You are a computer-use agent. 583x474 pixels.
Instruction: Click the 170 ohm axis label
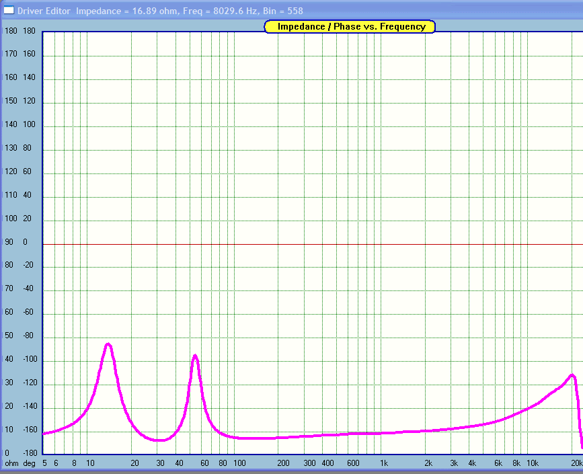[11, 54]
